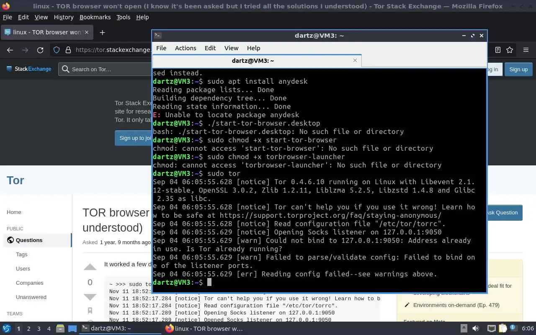536x335 pixels.
Task: Open the Firefox History menu
Action: [x=64, y=17]
